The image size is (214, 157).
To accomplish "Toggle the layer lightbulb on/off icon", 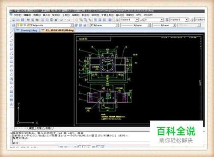I will (x=18, y=25).
